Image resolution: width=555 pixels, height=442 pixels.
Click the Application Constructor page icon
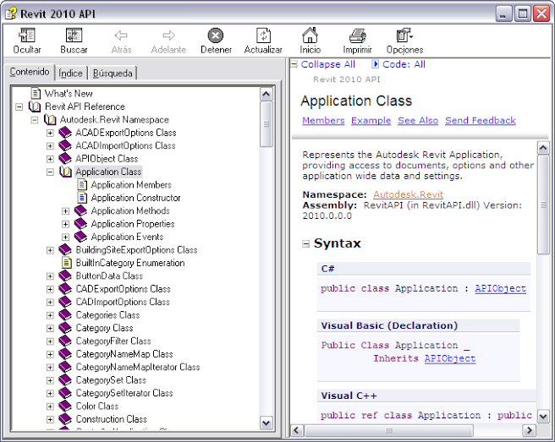coord(82,198)
